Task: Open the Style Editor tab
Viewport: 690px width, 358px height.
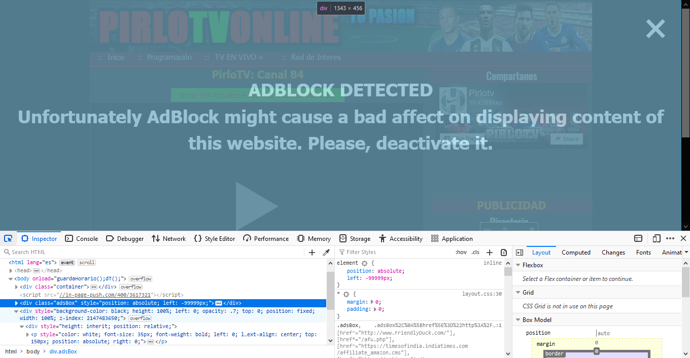Action: (215, 238)
